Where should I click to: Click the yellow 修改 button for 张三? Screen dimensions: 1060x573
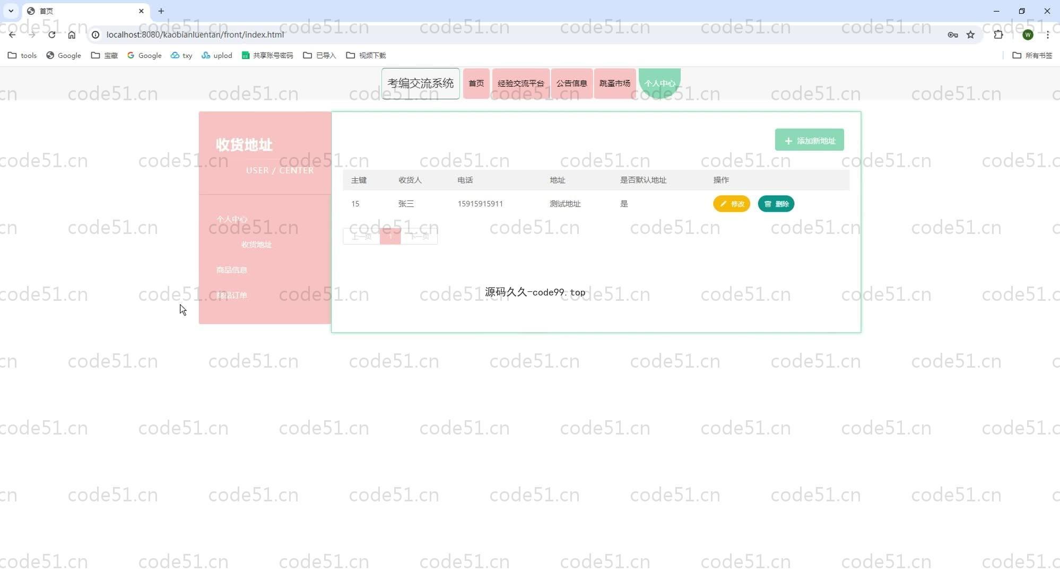(732, 204)
